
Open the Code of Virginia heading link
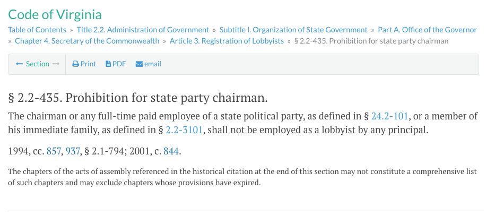(55, 14)
